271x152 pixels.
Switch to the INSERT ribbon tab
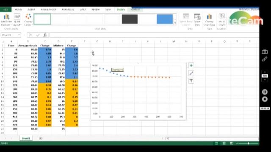coord(31,9)
